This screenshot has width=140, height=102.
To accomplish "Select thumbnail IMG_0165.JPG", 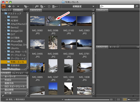I will tap(69, 21).
